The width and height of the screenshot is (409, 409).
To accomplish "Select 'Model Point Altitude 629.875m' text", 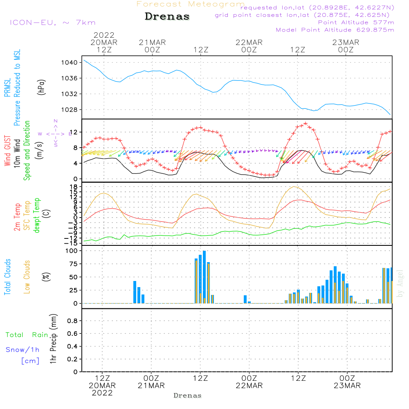I will [335, 30].
